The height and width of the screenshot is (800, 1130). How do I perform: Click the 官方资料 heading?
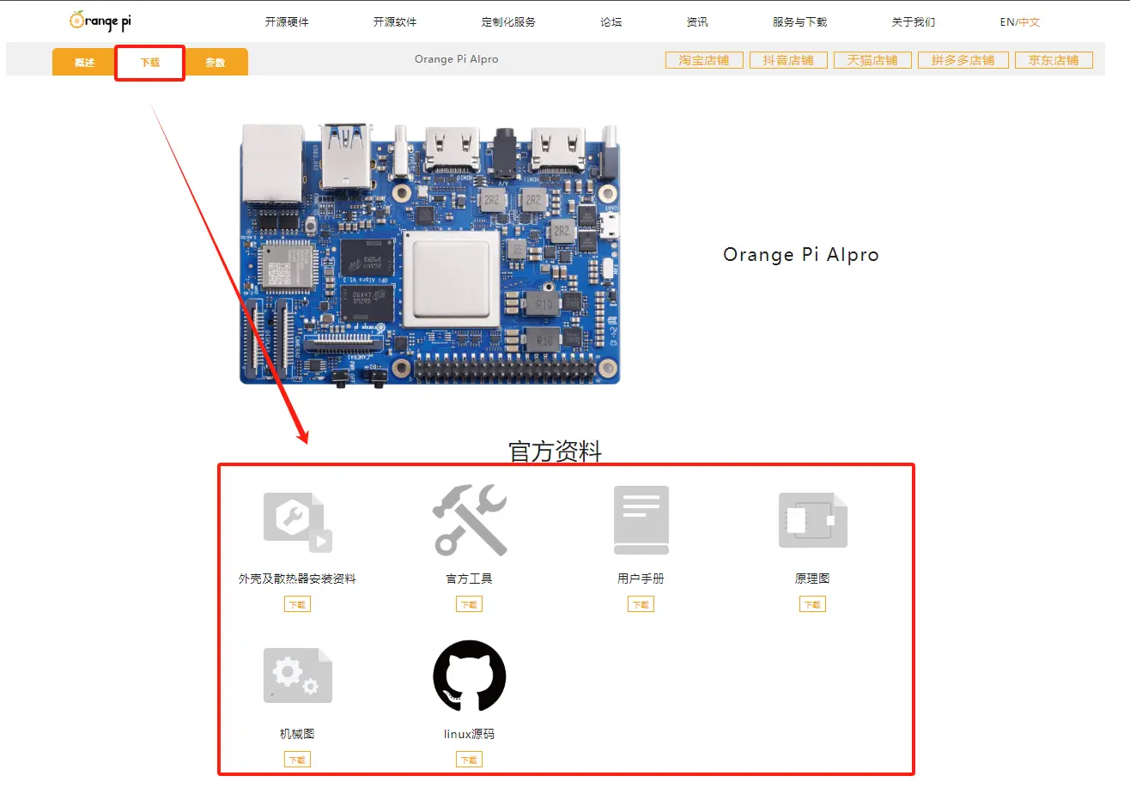(x=555, y=452)
